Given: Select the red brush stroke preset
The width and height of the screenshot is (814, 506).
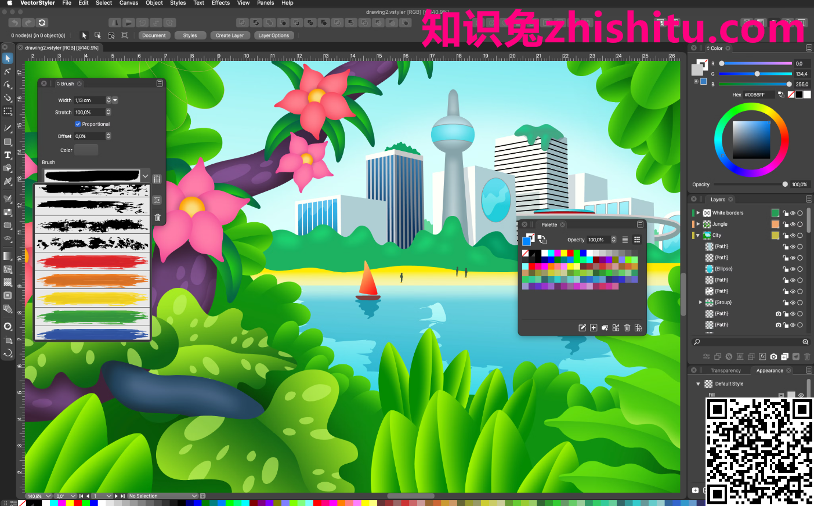Looking at the screenshot, I should (92, 262).
